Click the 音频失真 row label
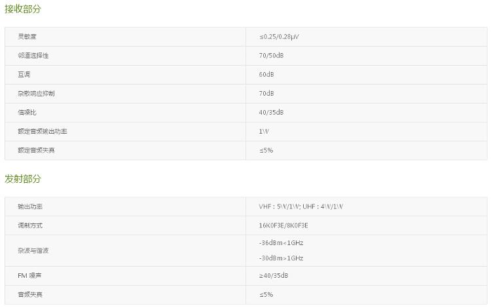 click(x=30, y=294)
